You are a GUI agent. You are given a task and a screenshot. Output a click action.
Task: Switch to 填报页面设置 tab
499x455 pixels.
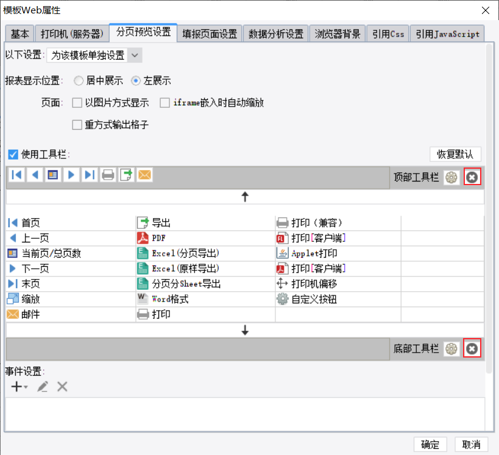tap(210, 34)
